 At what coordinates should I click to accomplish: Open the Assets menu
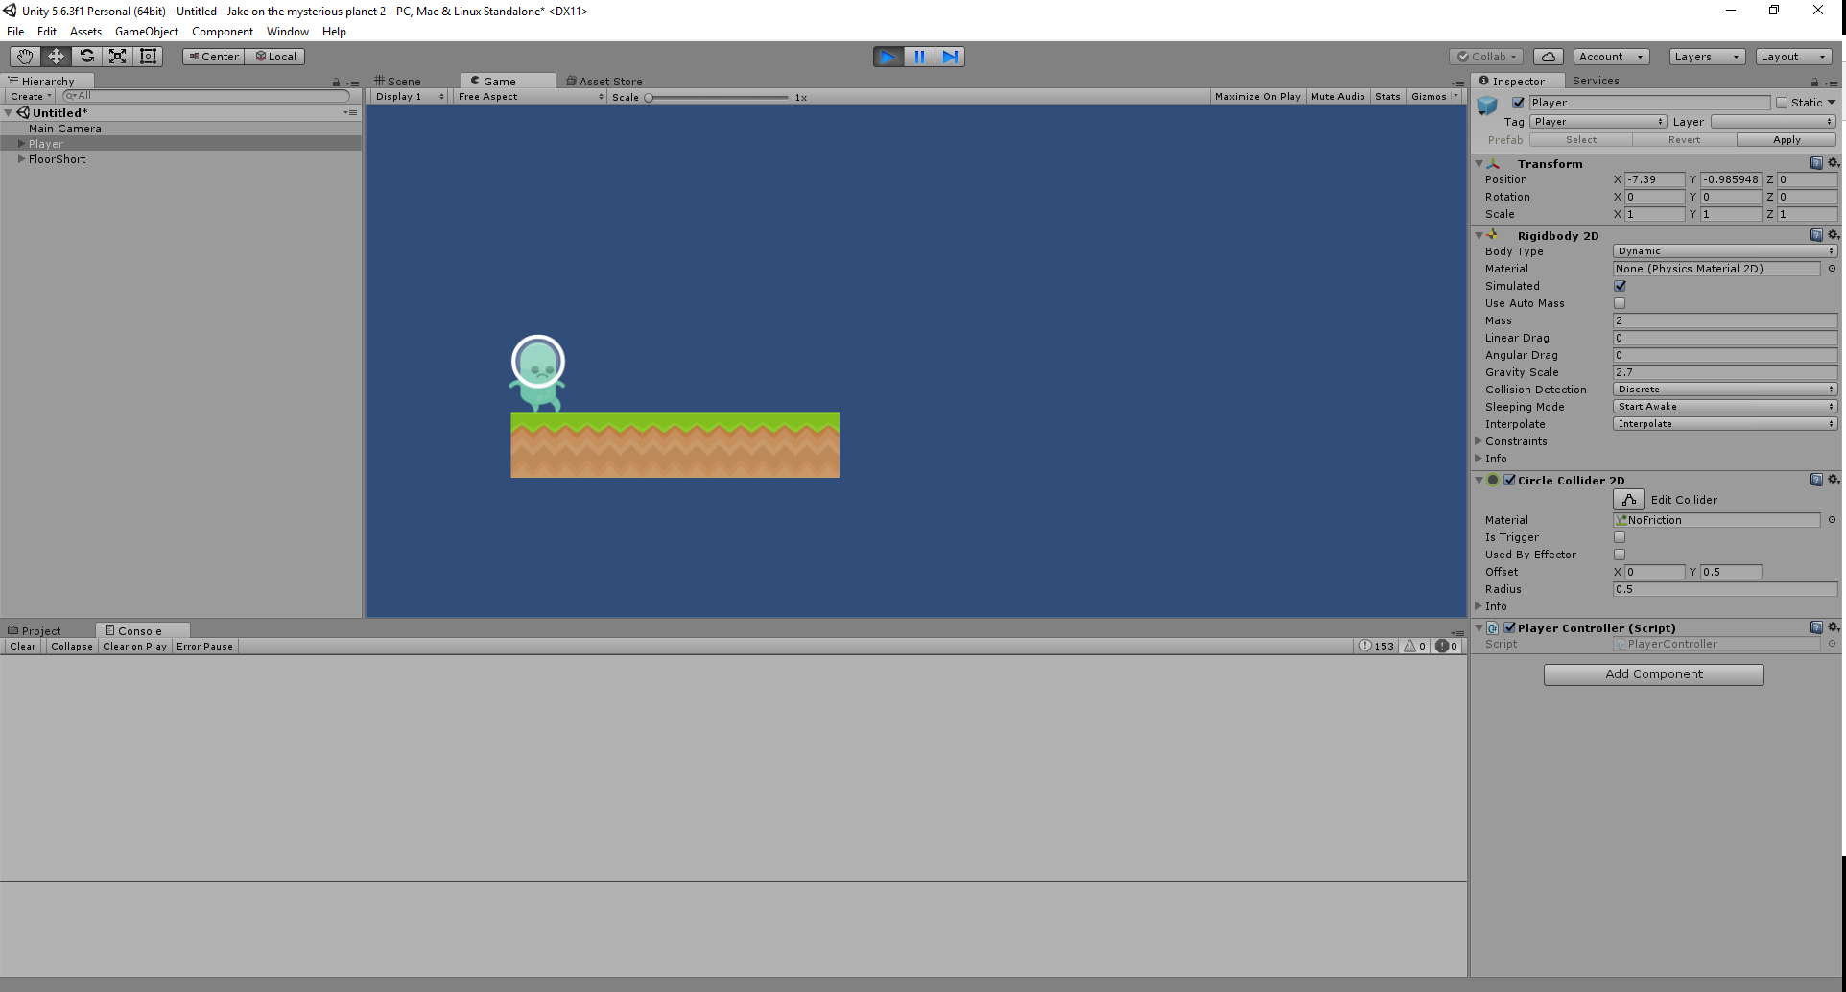click(x=85, y=32)
